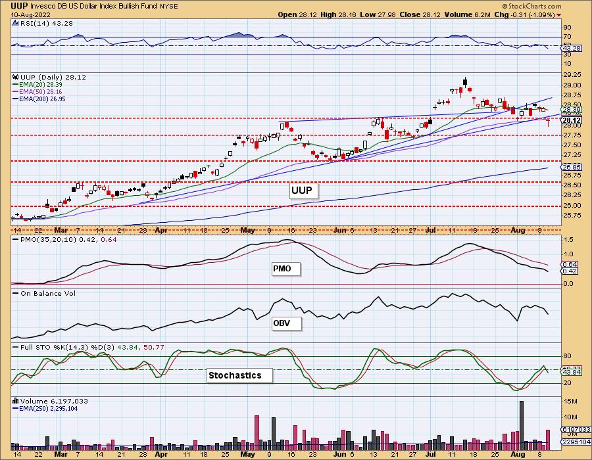Click the EMA(250) 2,295,104 legend

click(48, 408)
